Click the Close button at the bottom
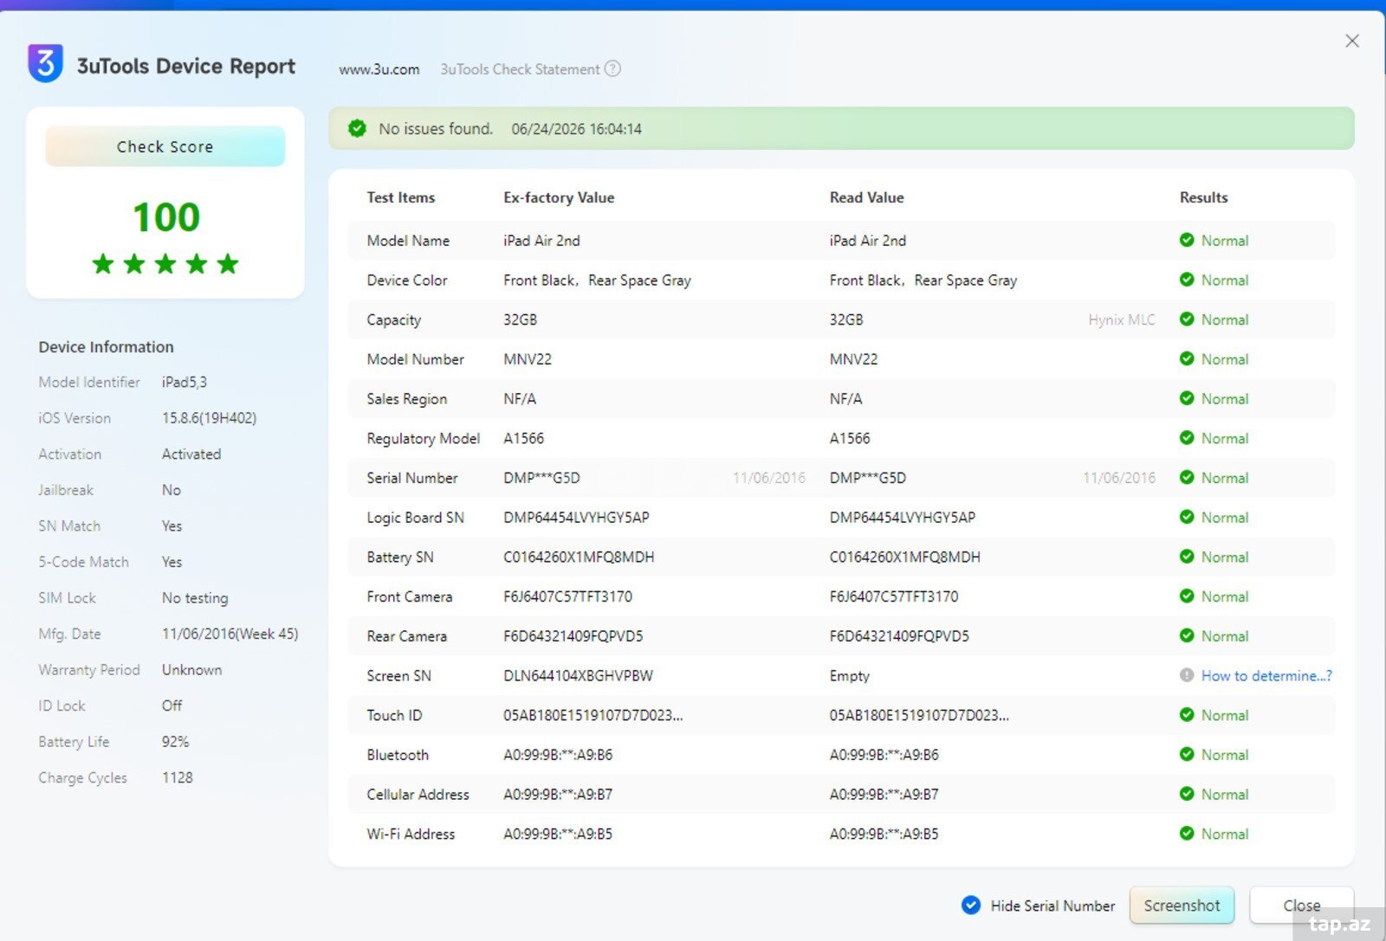Screen dimensions: 1386x941 1301,906
